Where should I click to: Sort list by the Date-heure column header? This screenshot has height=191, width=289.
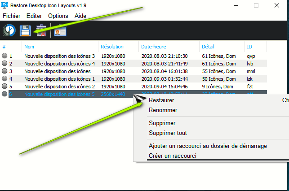pyautogui.click(x=155, y=47)
